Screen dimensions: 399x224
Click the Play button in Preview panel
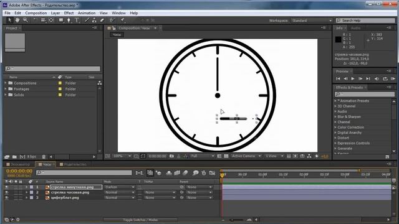tap(353, 79)
